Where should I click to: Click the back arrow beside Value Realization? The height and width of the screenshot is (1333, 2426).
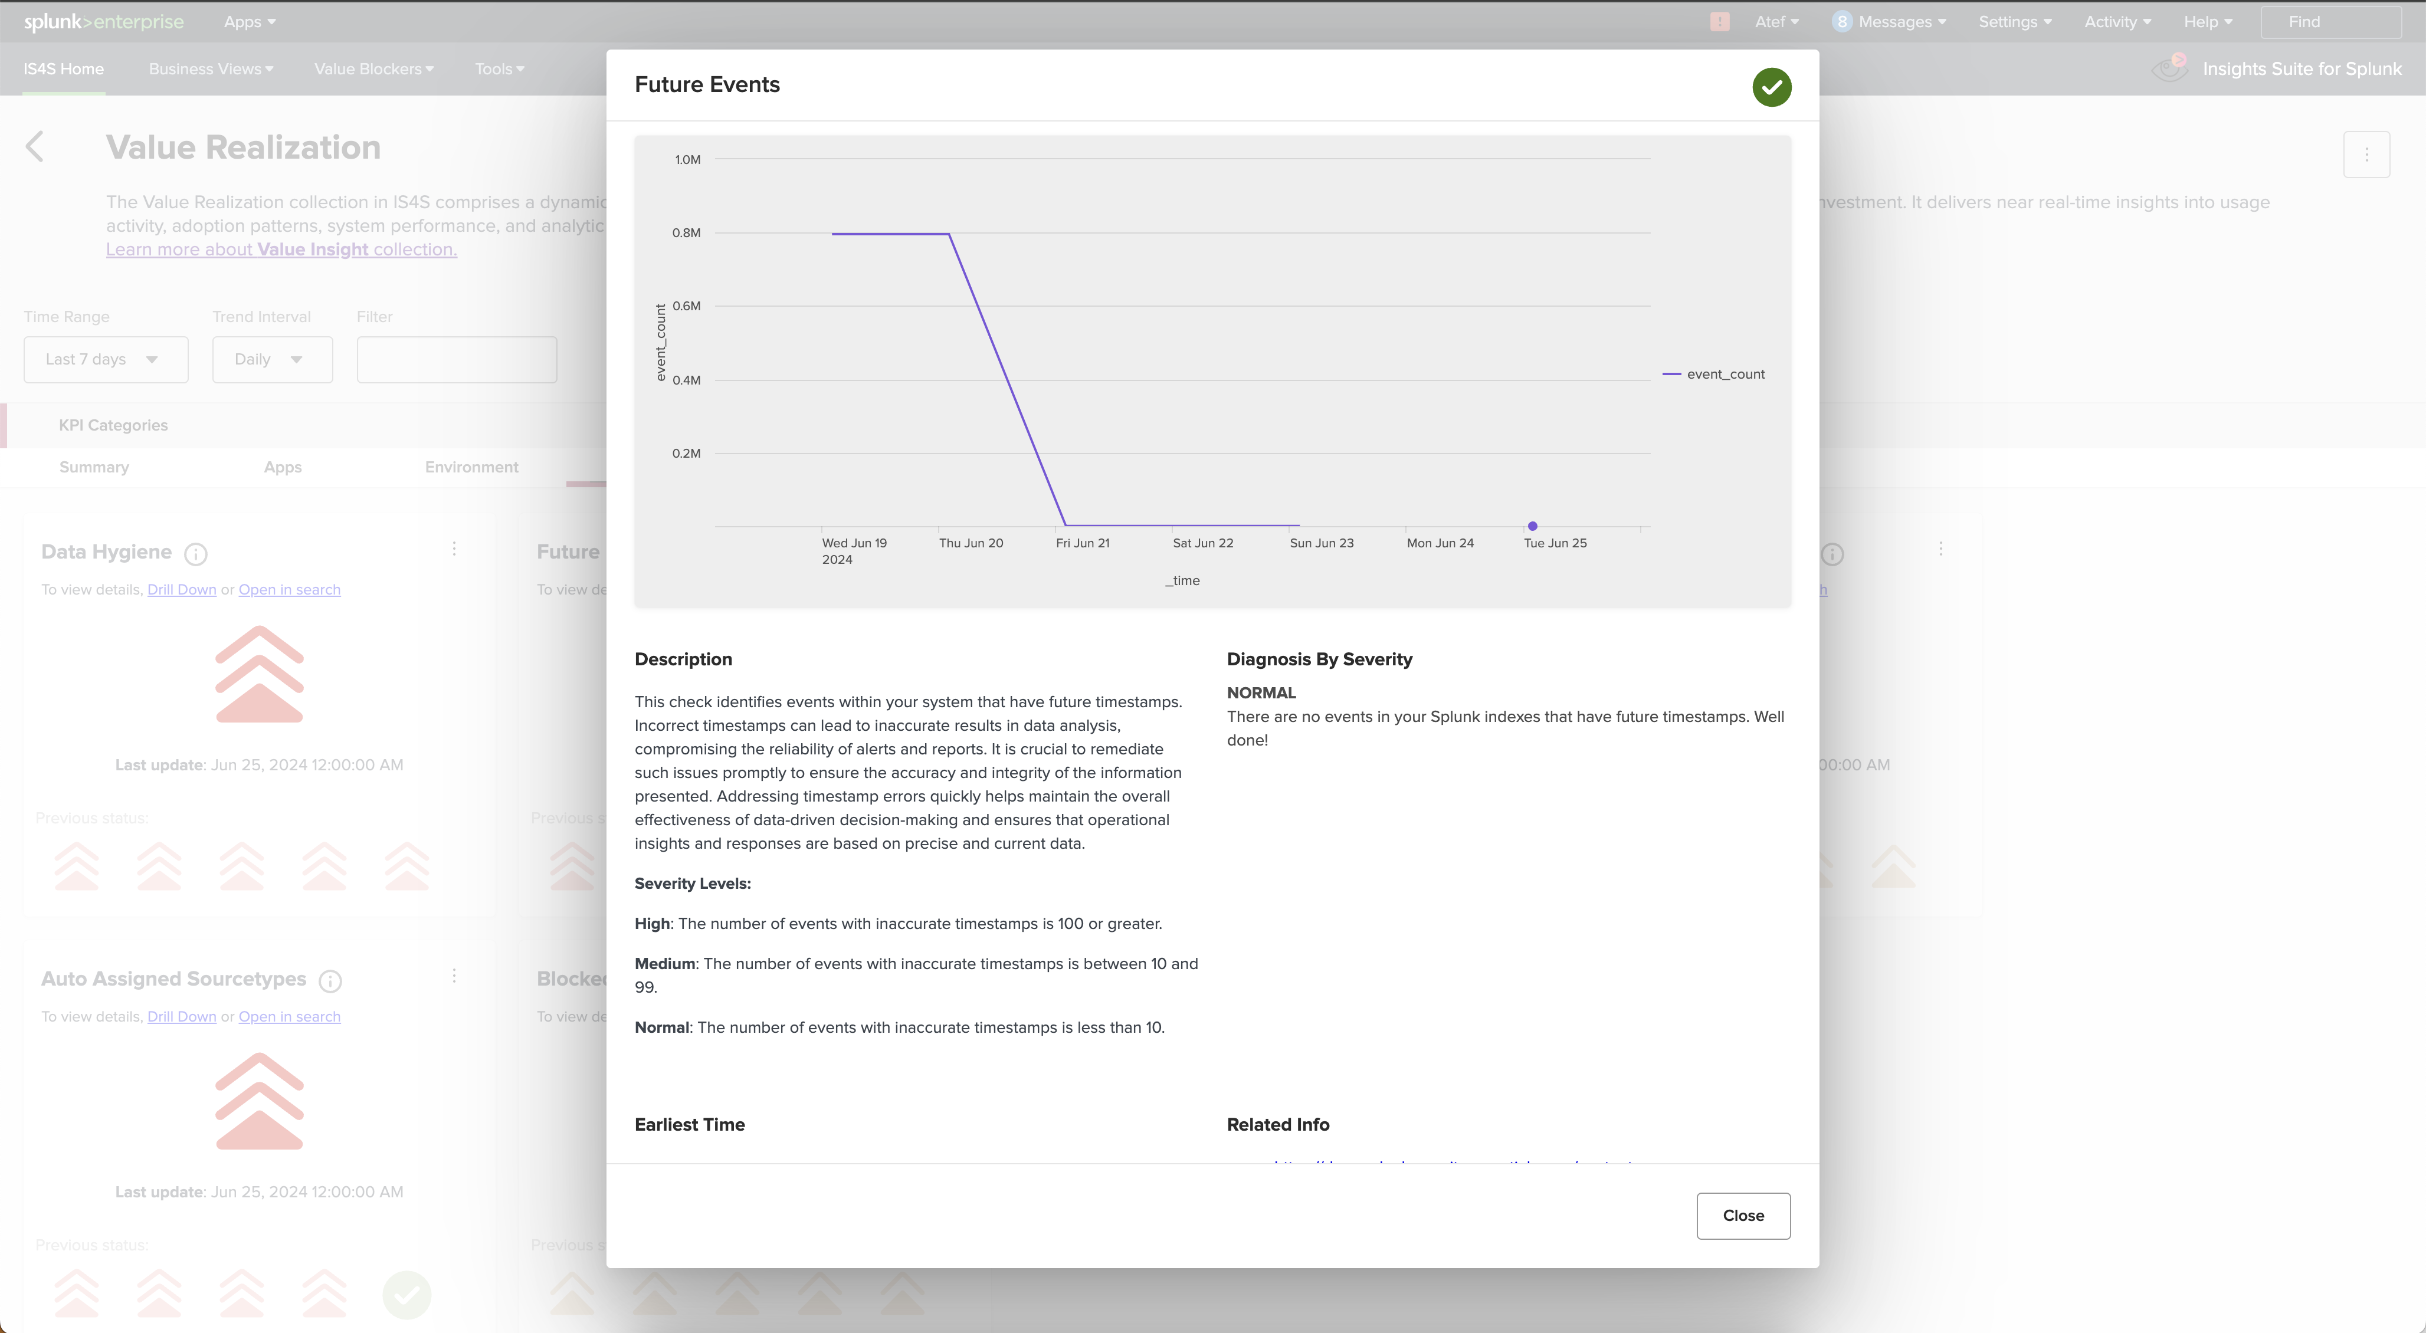click(x=35, y=147)
